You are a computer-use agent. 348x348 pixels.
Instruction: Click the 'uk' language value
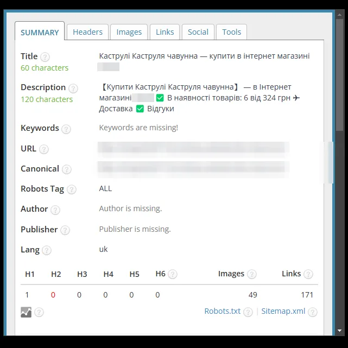(103, 249)
